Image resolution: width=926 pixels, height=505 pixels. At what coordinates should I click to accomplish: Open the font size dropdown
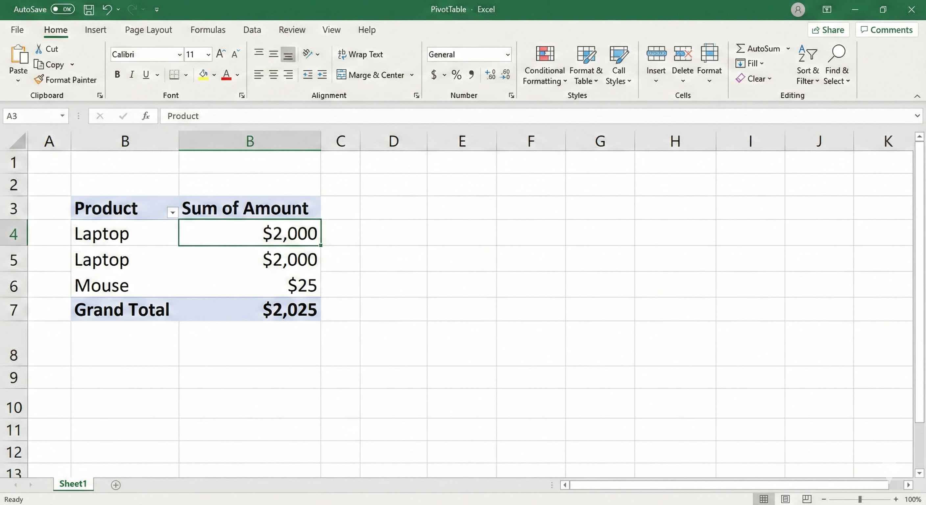point(208,54)
